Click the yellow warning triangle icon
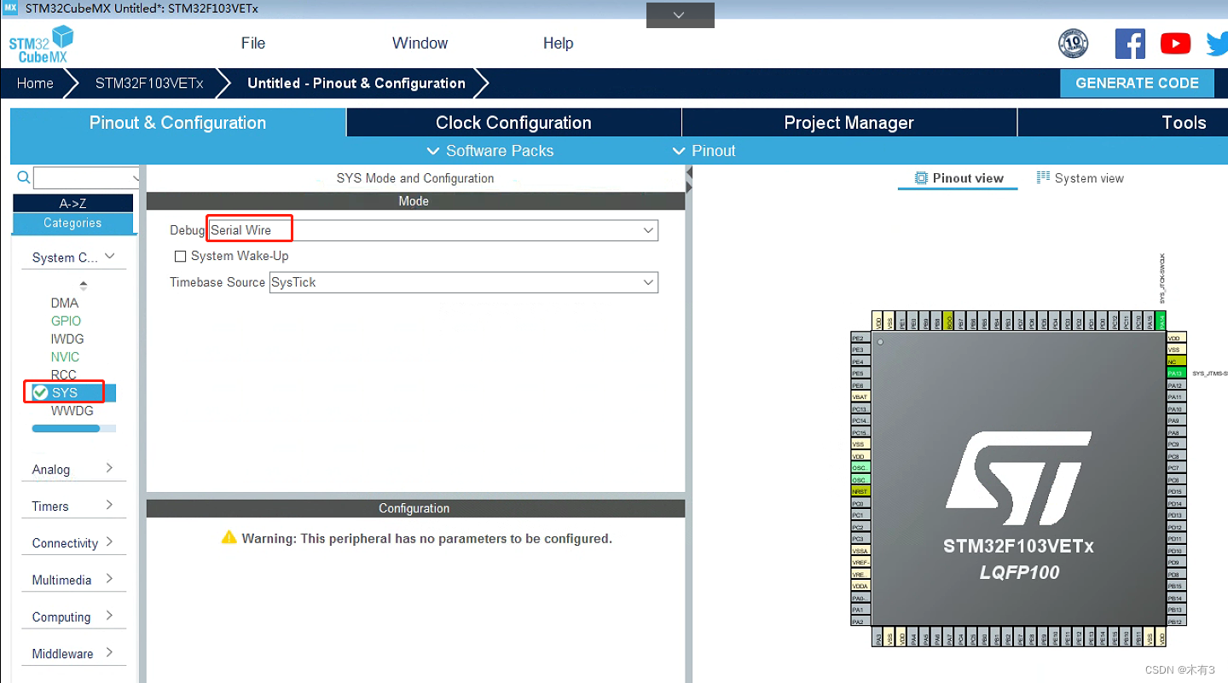Viewport: 1228px width, 683px height. coord(229,537)
